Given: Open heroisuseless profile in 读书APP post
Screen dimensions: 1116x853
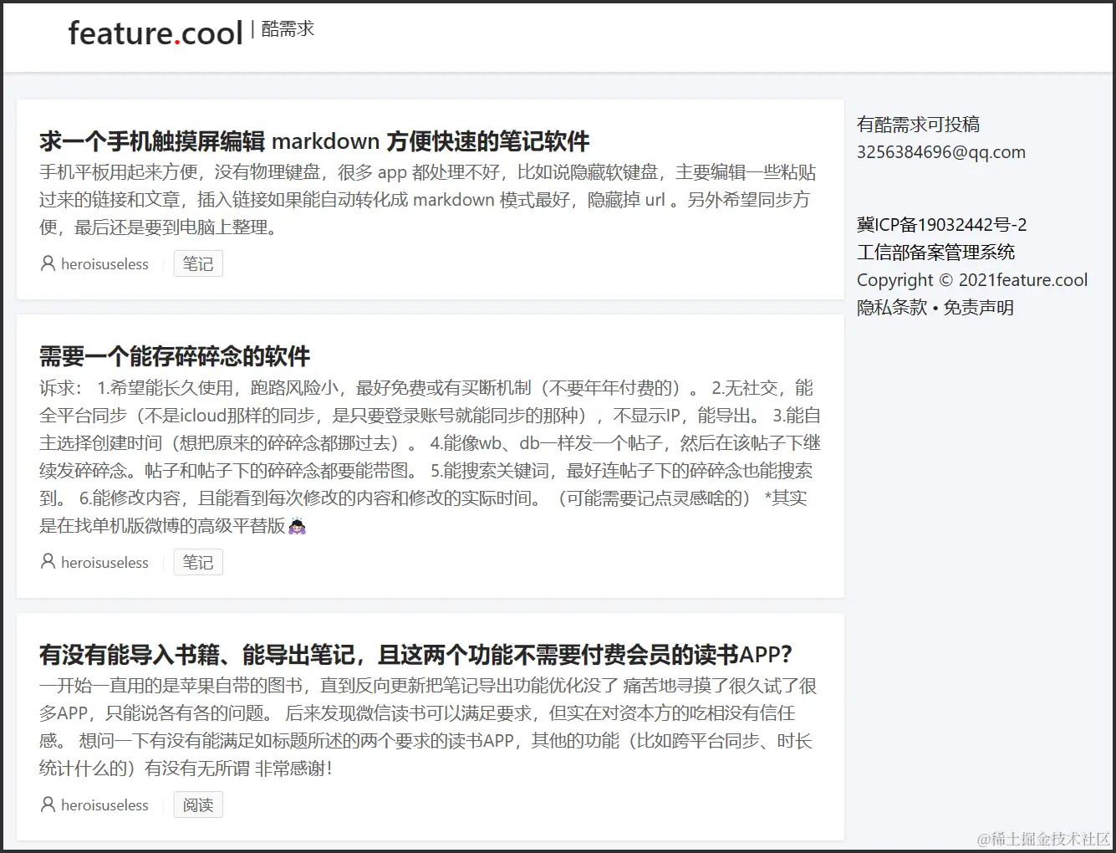Looking at the screenshot, I should coord(104,805).
